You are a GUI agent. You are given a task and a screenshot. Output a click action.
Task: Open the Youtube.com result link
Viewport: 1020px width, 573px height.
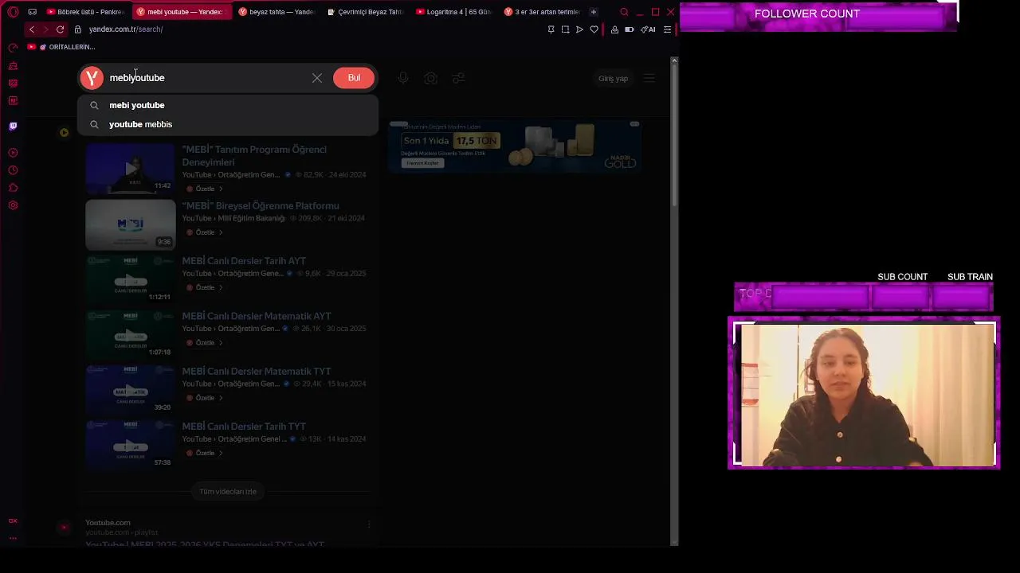click(x=108, y=523)
